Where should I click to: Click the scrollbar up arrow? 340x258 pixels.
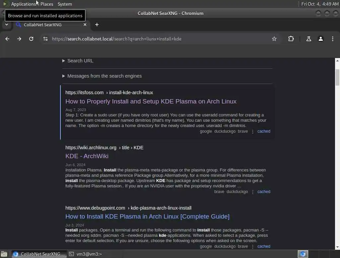click(337, 61)
